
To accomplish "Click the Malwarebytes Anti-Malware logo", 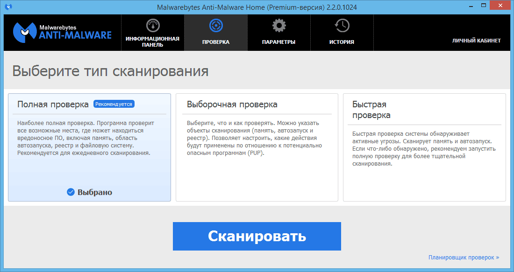I will click(x=62, y=33).
